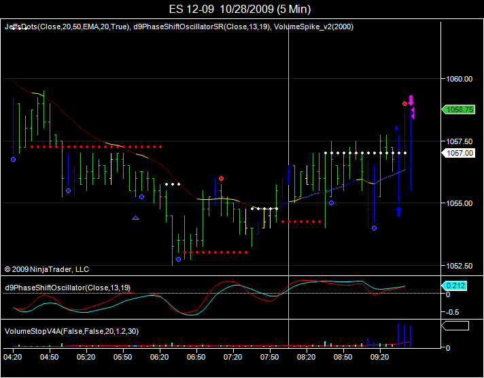Click the 07:20 time axis label
The width and height of the screenshot is (484, 378).
pyautogui.click(x=233, y=358)
